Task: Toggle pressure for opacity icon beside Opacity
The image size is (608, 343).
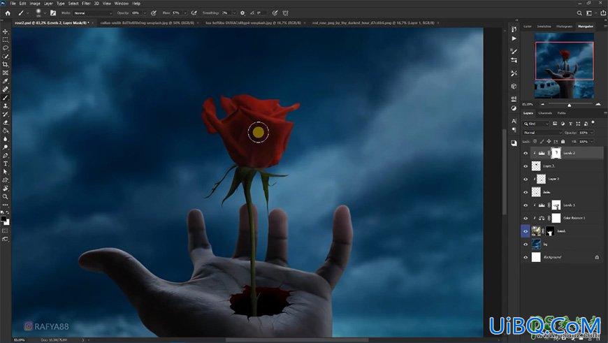Action: 154,13
